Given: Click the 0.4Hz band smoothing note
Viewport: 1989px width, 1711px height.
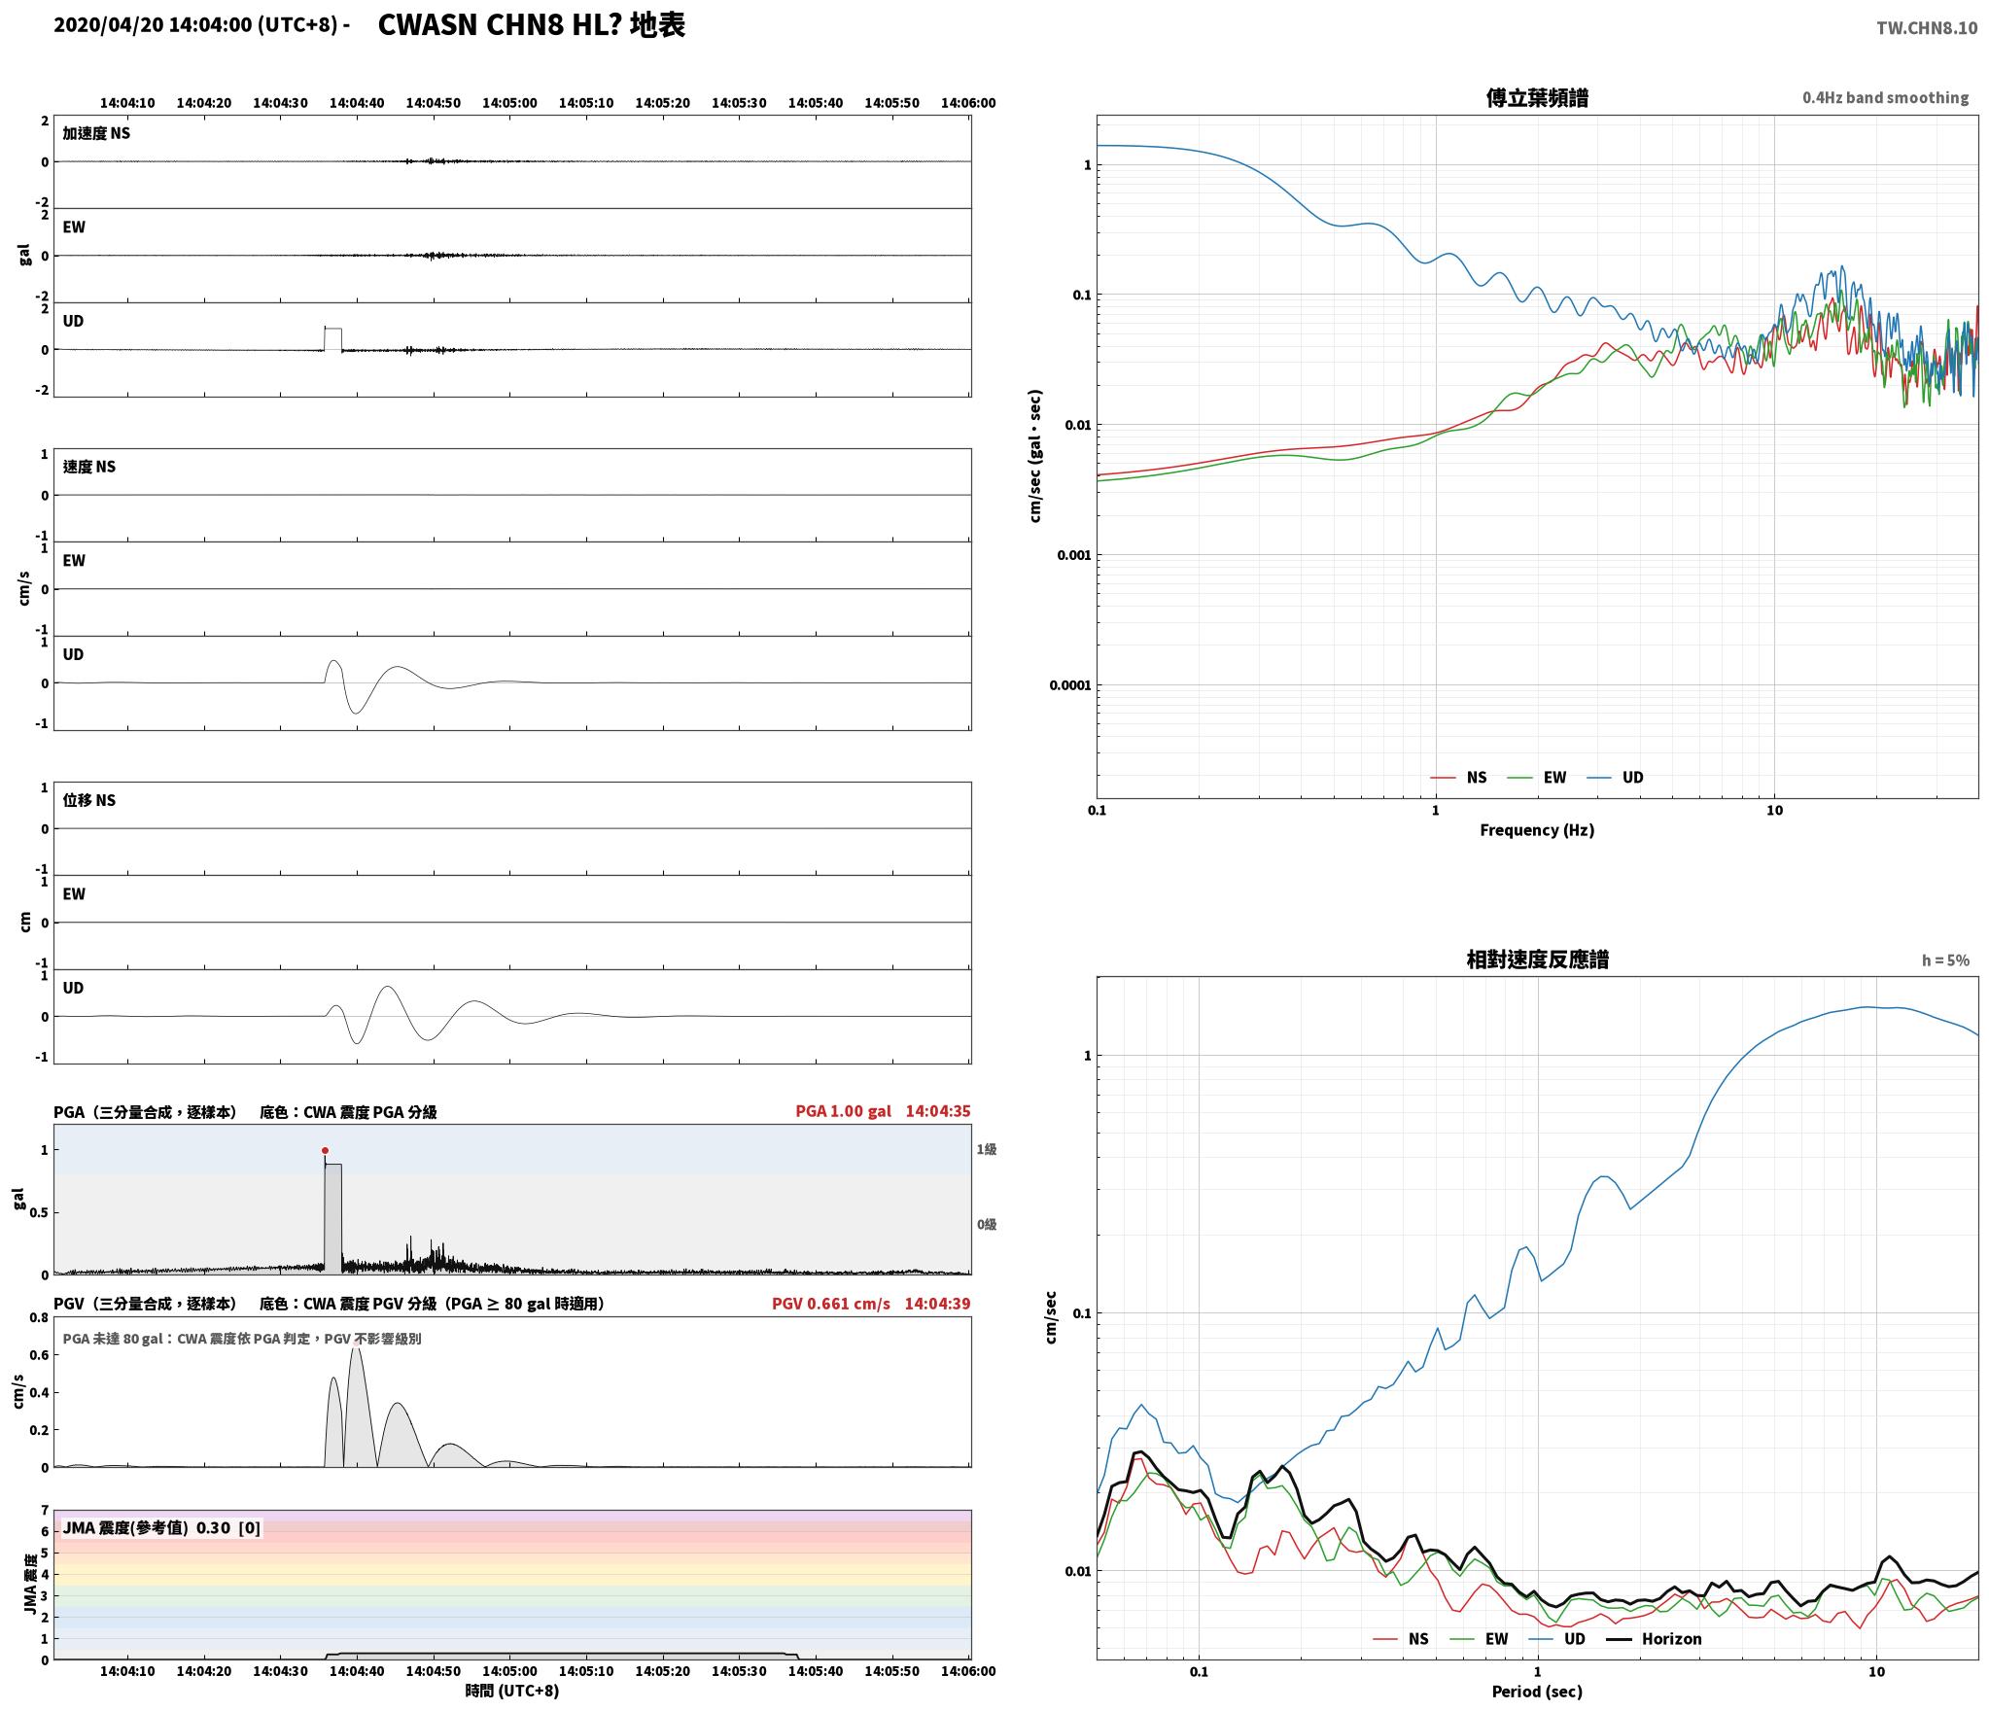Looking at the screenshot, I should click(1885, 97).
